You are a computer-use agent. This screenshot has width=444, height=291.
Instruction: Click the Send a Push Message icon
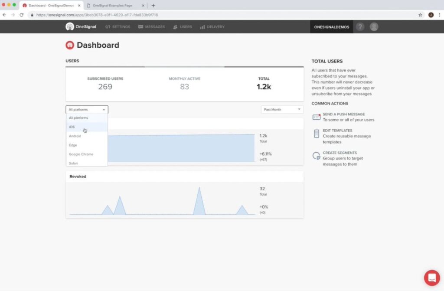(x=316, y=117)
